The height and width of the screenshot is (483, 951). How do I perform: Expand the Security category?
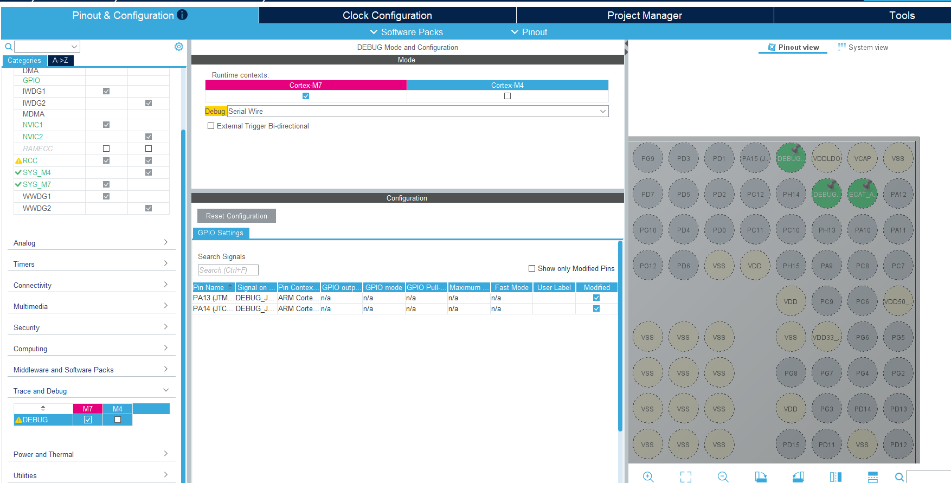[91, 327]
